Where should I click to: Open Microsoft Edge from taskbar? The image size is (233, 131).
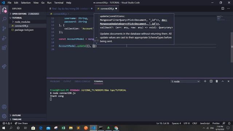tap(41, 128)
